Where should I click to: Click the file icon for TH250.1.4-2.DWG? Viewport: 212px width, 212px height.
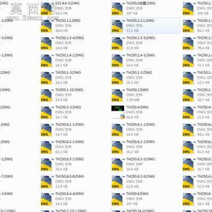46,61
